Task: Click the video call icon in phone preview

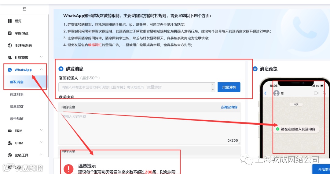Action: [316, 93]
